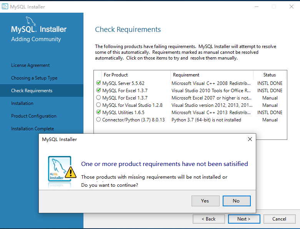The image size is (300, 229).
Task: Click Python 3.7 (64-bit) is not installed
Action: point(206,120)
